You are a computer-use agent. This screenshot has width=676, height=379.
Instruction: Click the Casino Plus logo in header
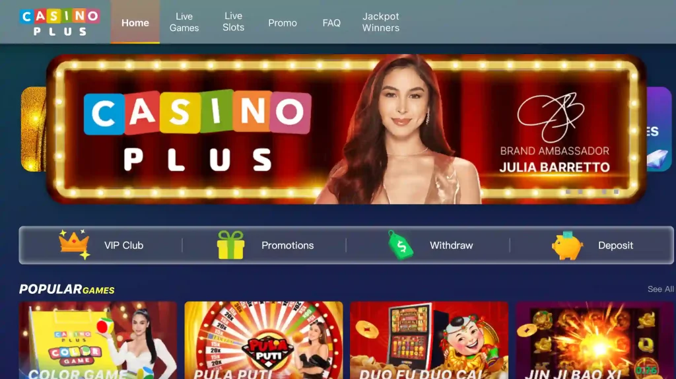60,22
